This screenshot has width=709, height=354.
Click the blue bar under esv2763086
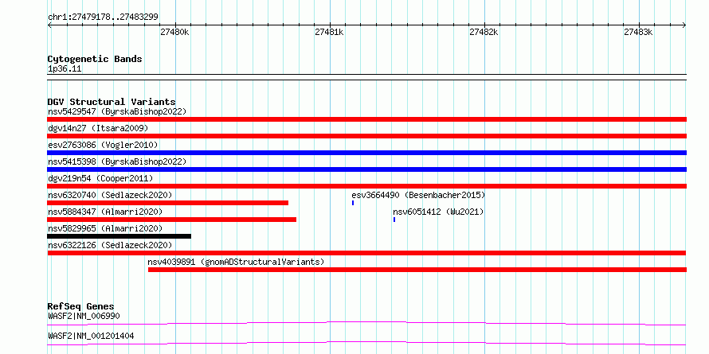[x=367, y=153]
